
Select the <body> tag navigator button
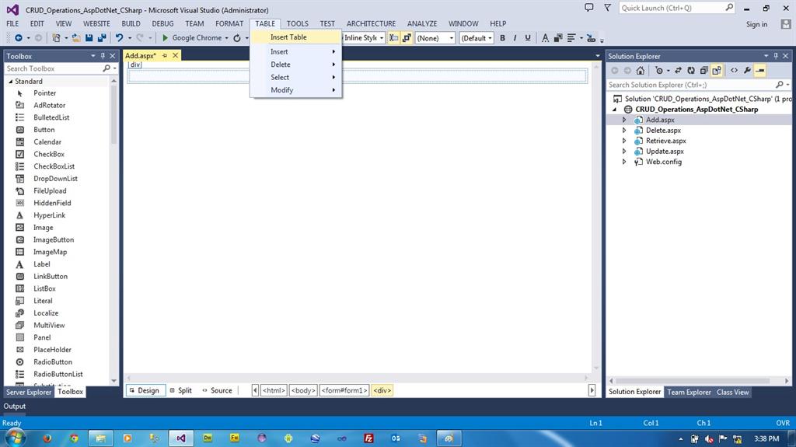pos(303,390)
